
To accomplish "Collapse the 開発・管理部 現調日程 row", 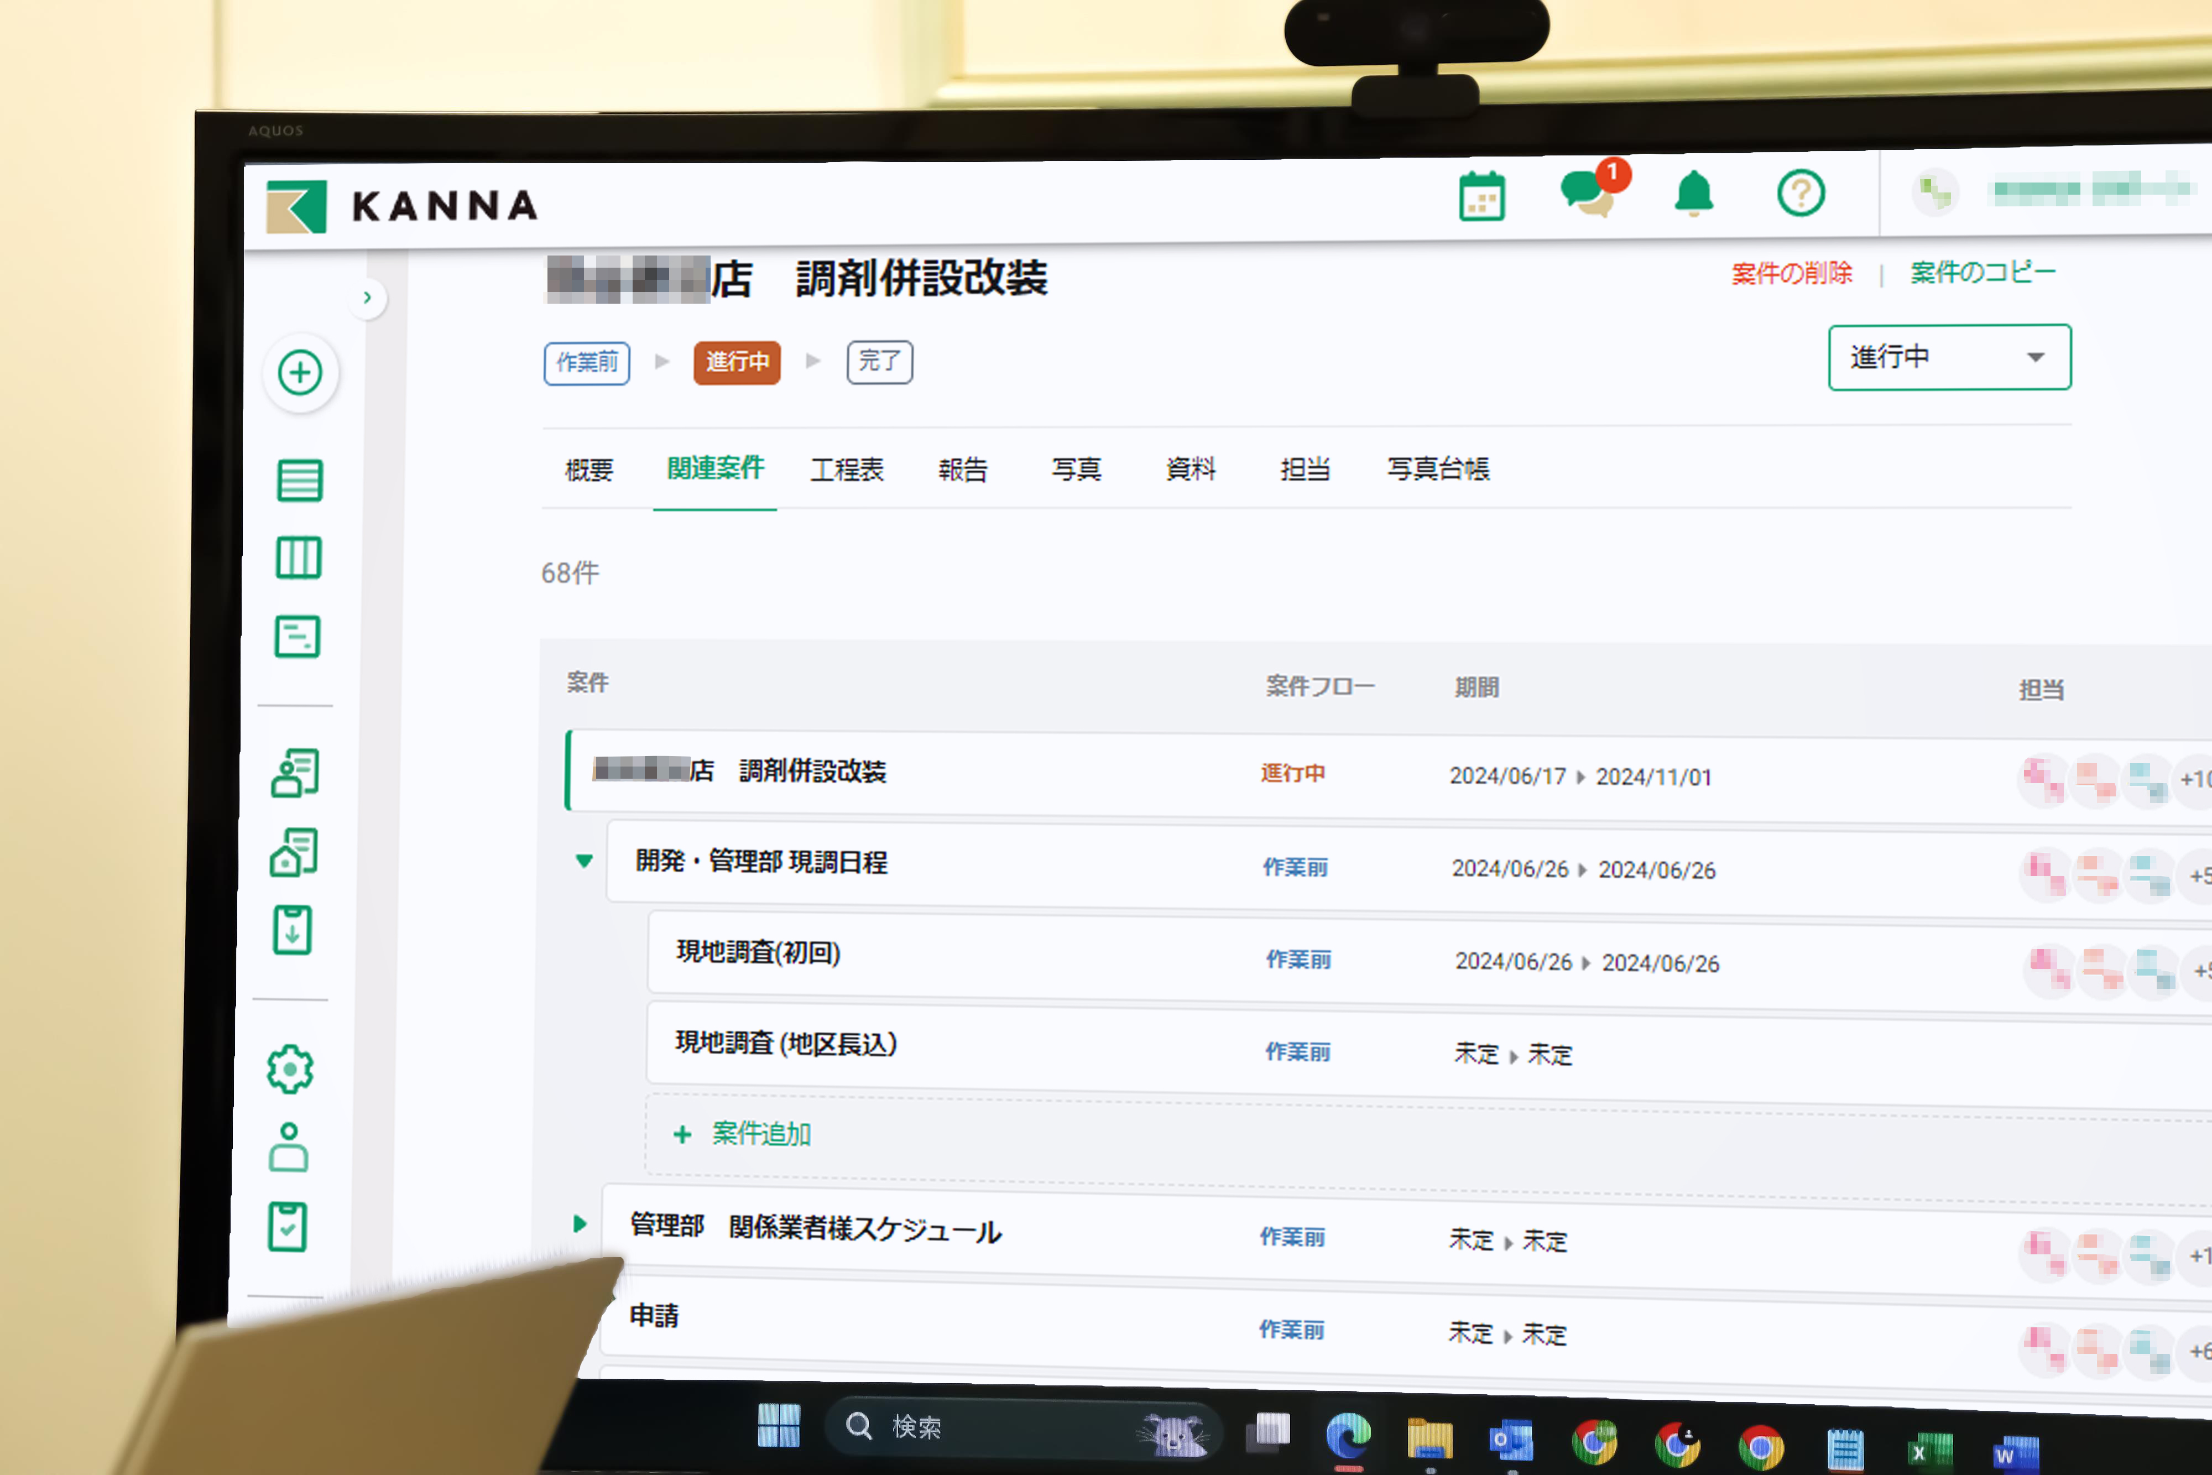I will pos(584,861).
